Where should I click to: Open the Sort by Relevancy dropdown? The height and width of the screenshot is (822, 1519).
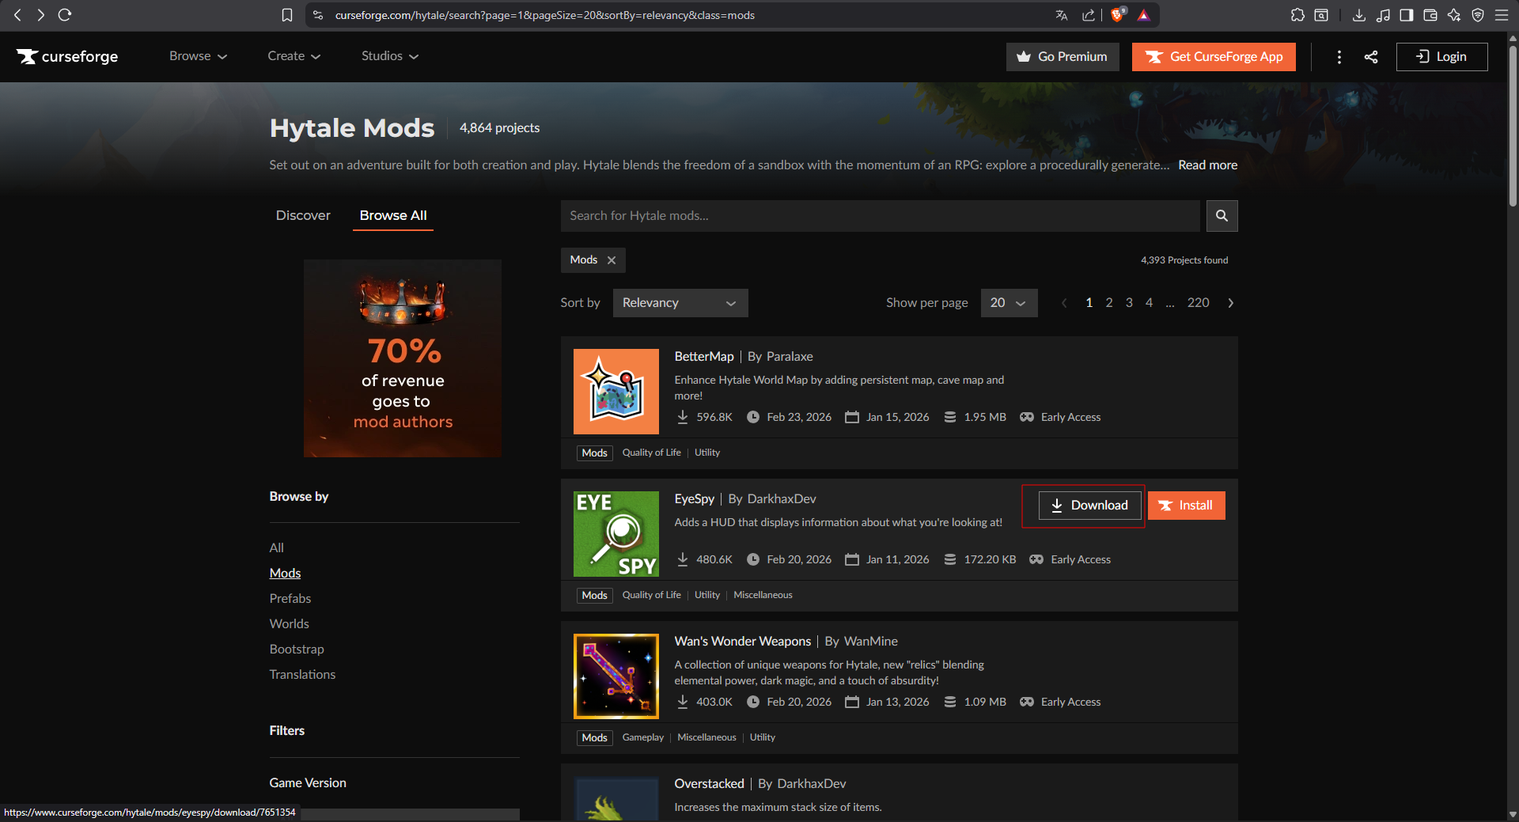(680, 303)
